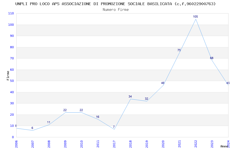Viewport: 231px width, 149px height.
Task: Select the 2010 year label
Action: click(x=82, y=144)
